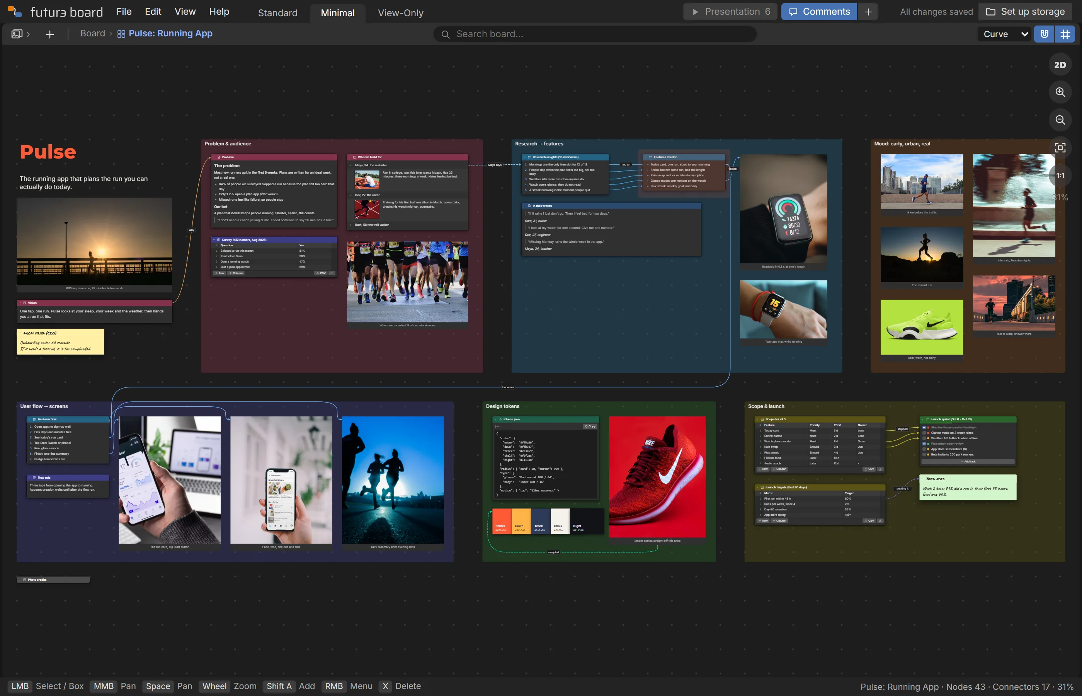Toggle the grid icon in toolbar
This screenshot has width=1082, height=696.
(x=1065, y=34)
